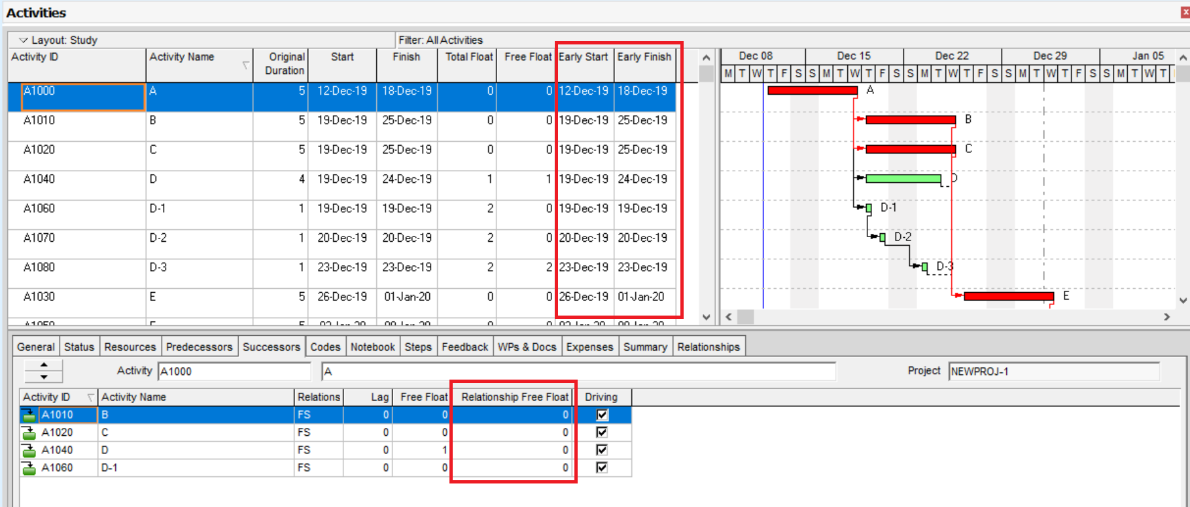Screen dimensions: 1190x507
Task: Close the Activities window with red X
Action: click(1185, 12)
